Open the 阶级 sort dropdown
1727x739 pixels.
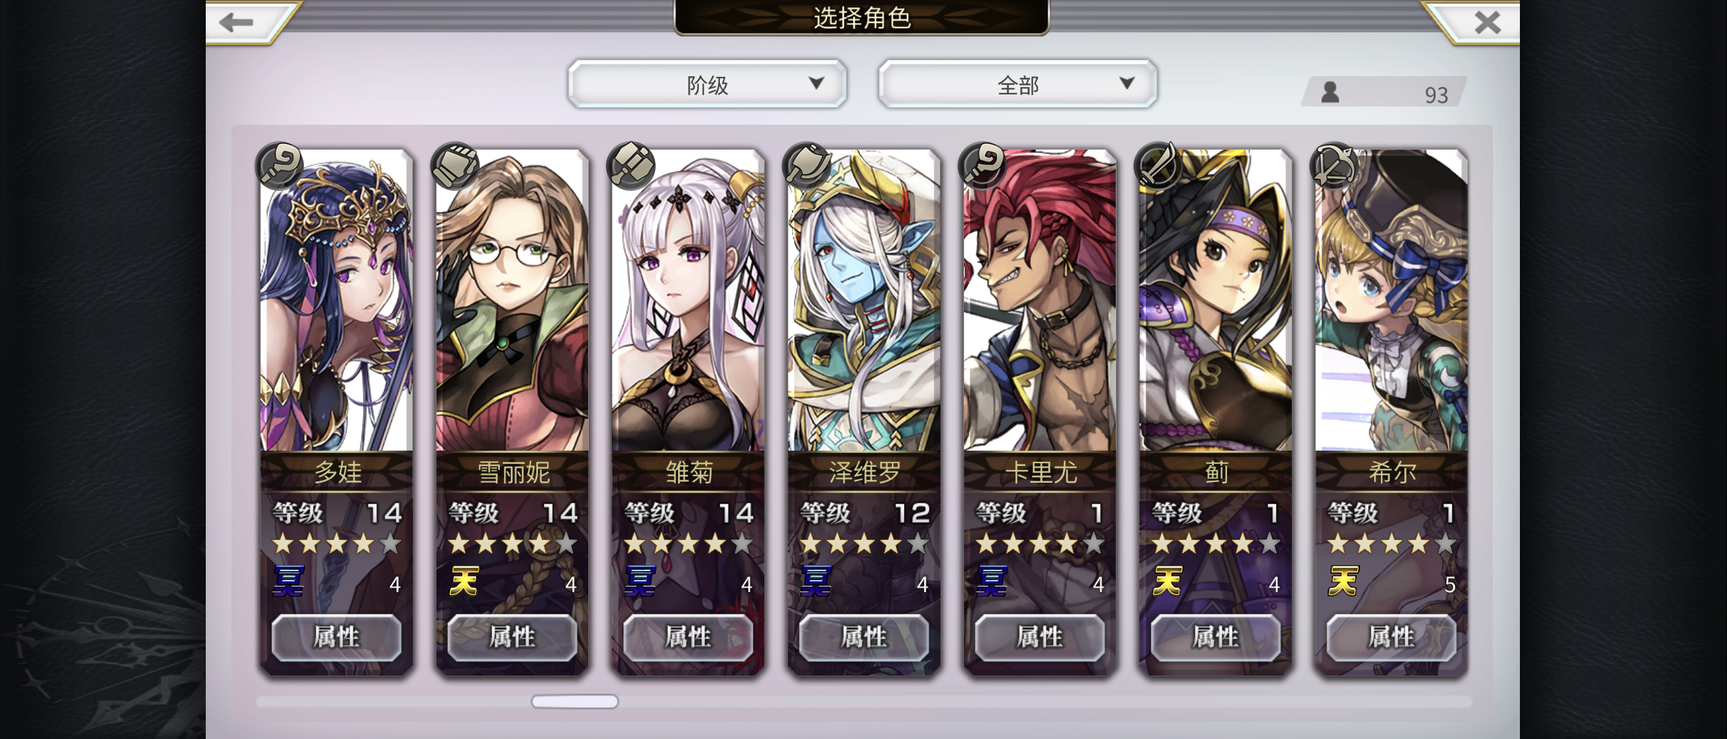707,84
